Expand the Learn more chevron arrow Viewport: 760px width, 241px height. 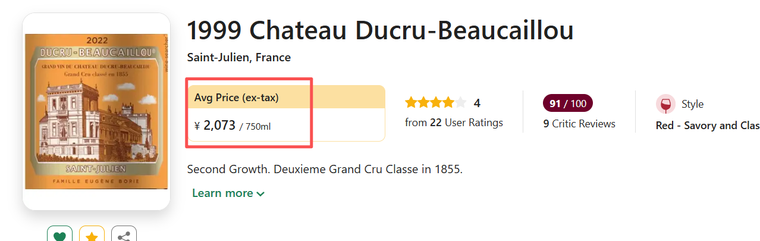[260, 194]
